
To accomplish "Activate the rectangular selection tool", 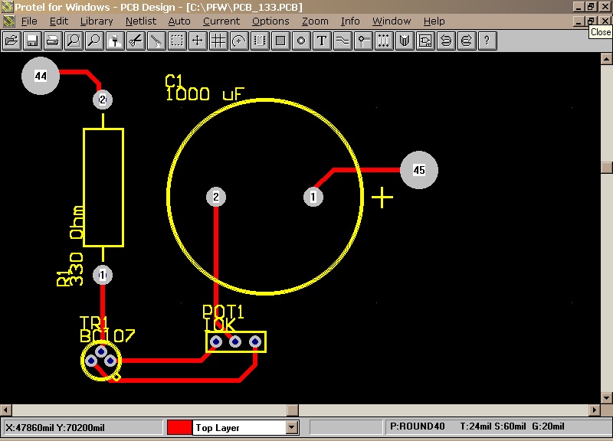I will (177, 41).
